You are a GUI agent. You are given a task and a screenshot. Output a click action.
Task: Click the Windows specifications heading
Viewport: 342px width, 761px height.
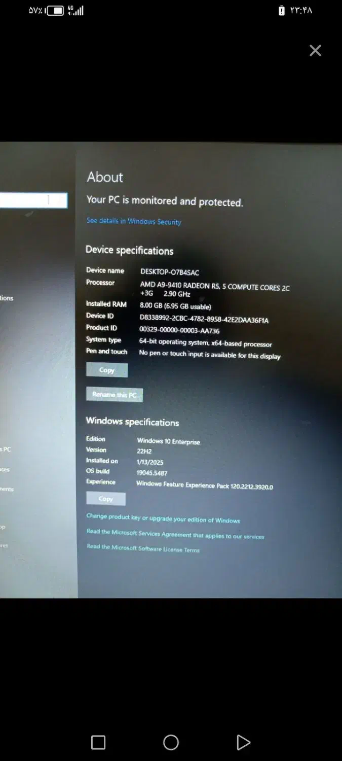[132, 422]
